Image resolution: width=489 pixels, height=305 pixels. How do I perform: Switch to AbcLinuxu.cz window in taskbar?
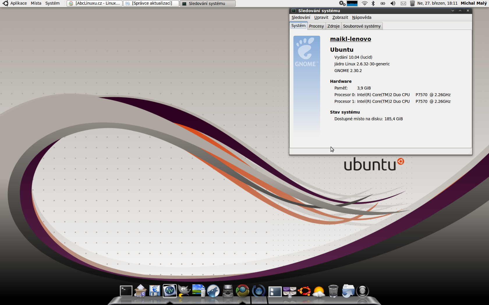pyautogui.click(x=95, y=3)
